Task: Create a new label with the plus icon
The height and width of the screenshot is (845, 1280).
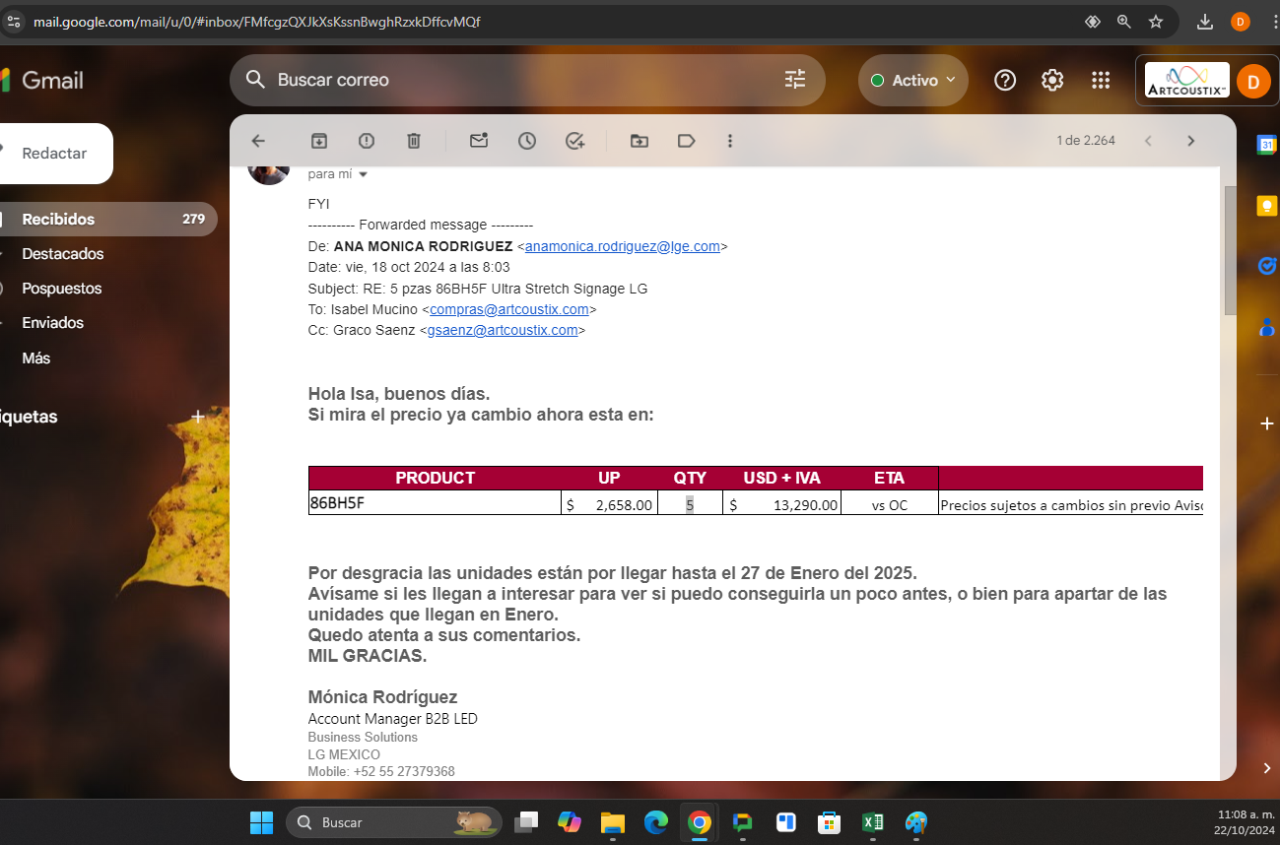Action: (x=198, y=417)
